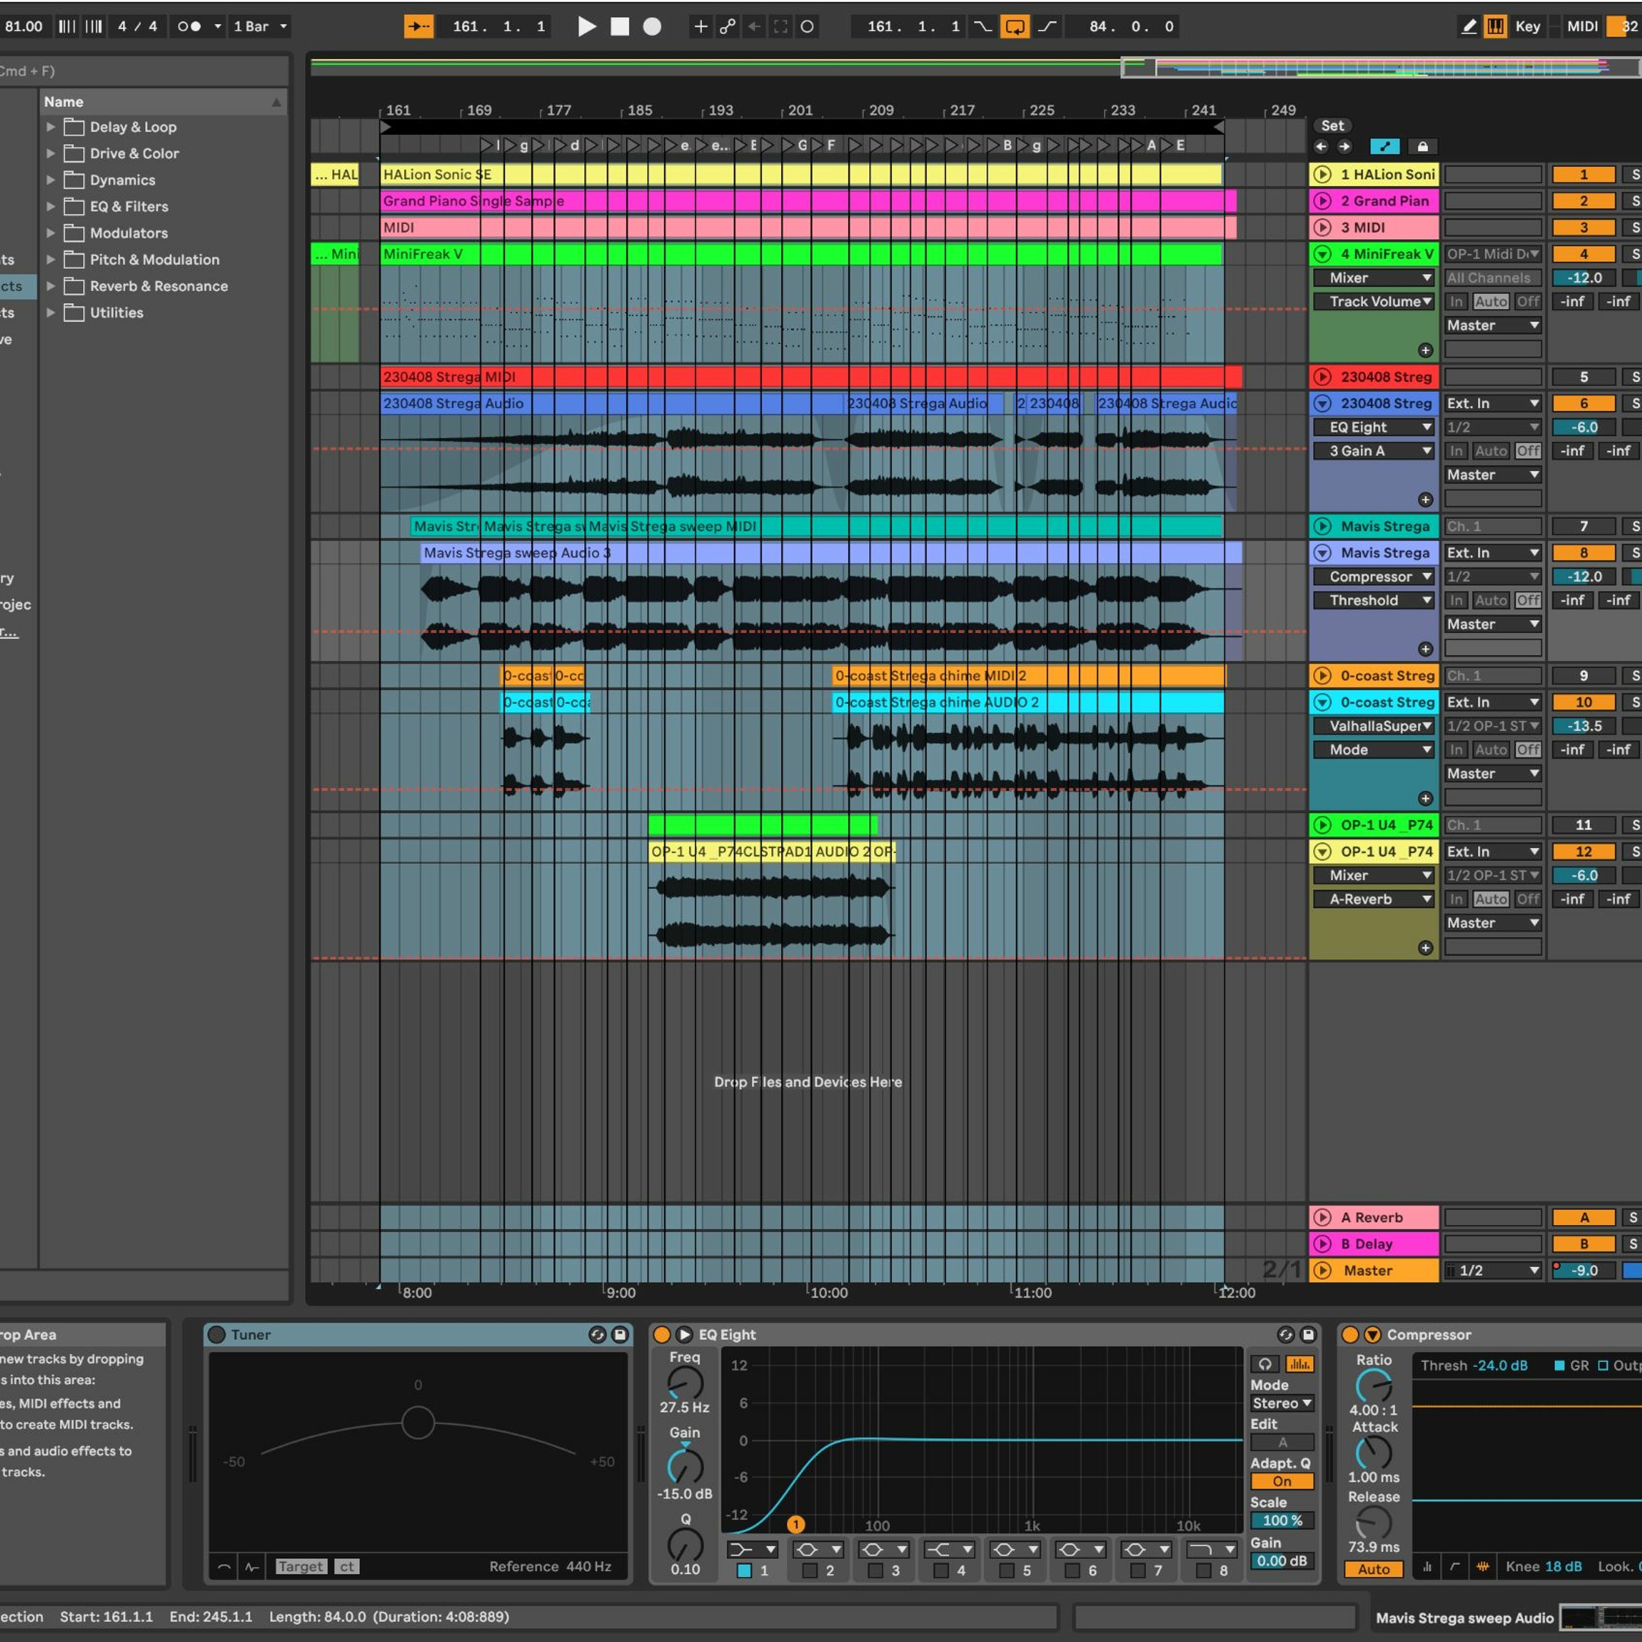This screenshot has height=1642, width=1642.
Task: Toggle the Punch-In switch
Action: 982,26
